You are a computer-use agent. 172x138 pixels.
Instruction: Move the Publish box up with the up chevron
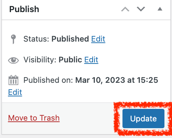point(125,9)
